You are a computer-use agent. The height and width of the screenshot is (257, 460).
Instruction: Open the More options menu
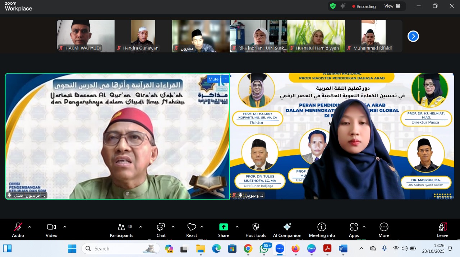coord(383,230)
